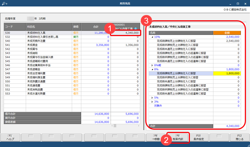Click the info icon beside 中央ビル改築工事 header
Screen dimensions: 250x147
point(136,29)
